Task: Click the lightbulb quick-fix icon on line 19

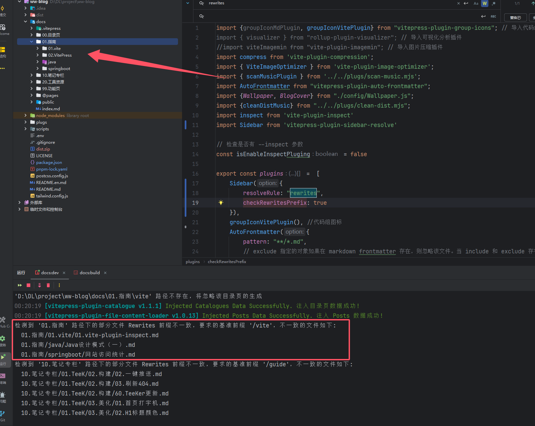Action: click(221, 202)
